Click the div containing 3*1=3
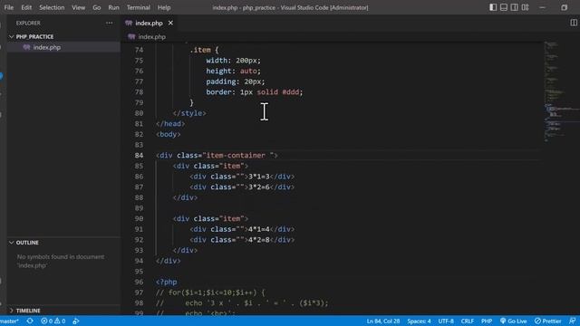This screenshot has height=326, width=580. pyautogui.click(x=242, y=177)
